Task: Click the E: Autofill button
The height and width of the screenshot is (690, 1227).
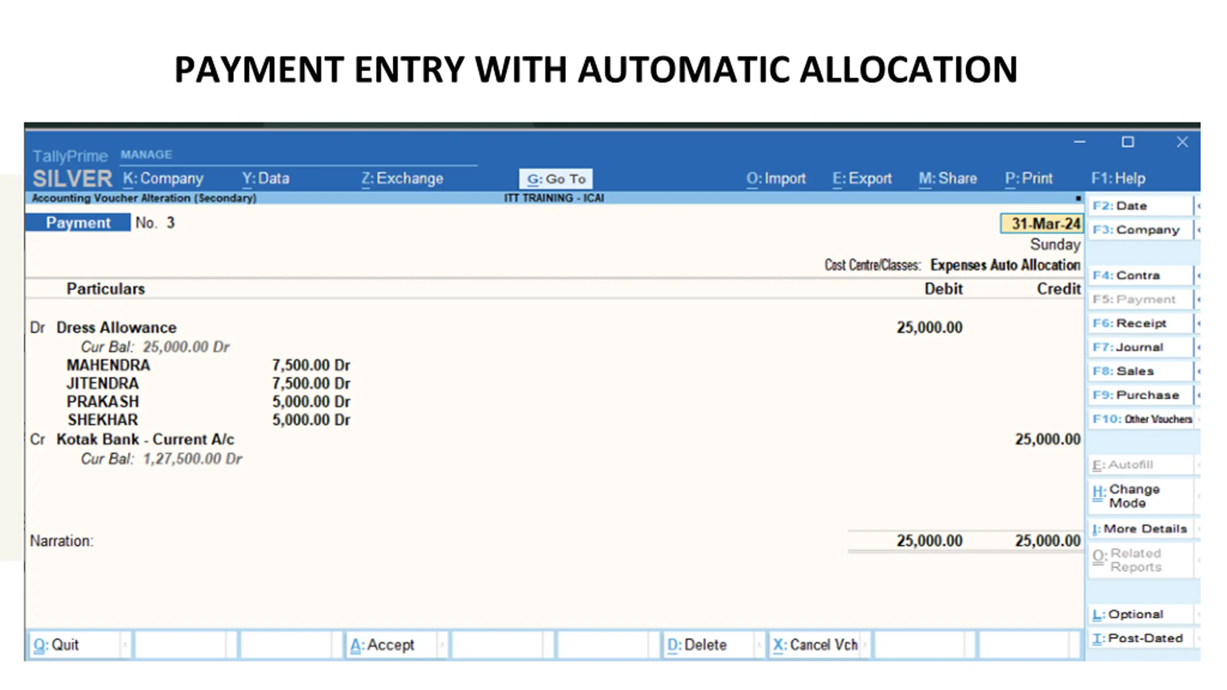Action: [x=1140, y=465]
